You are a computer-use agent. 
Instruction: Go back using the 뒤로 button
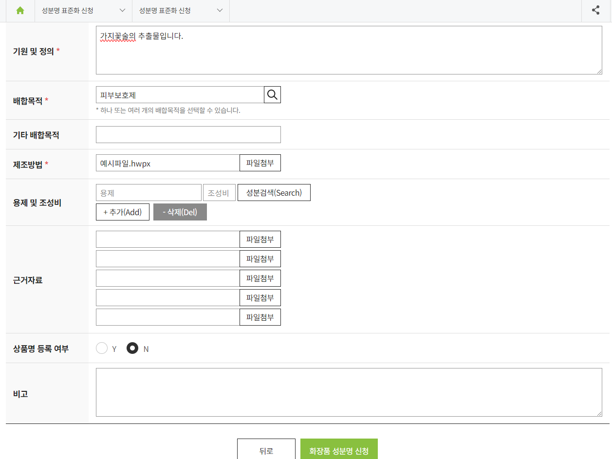tap(266, 450)
